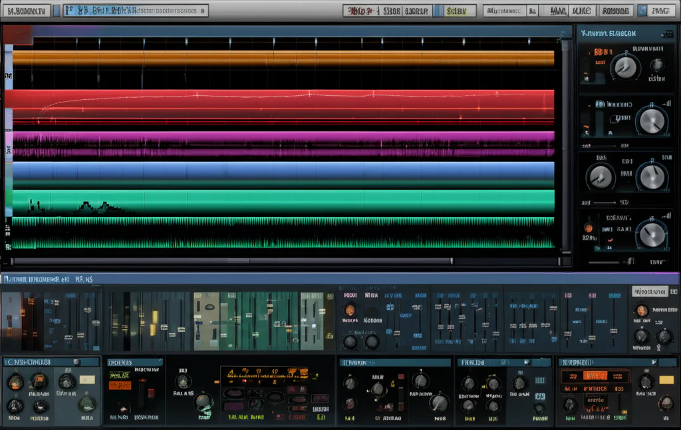This screenshot has height=430, width=681.
Task: Switch to the mixer panel tab above the rack
Action: (40, 280)
